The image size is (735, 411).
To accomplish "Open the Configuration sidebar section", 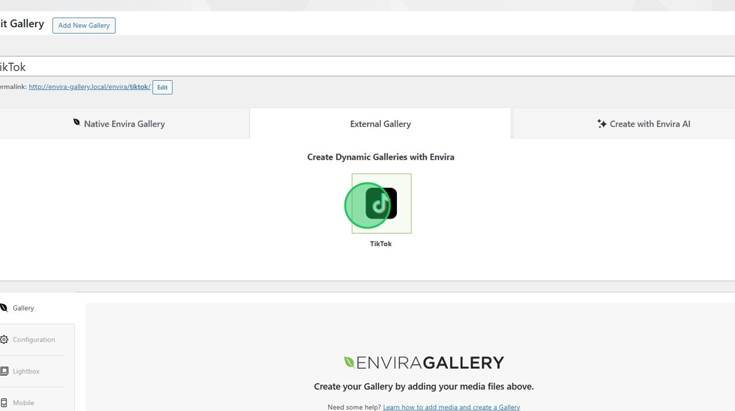I will [35, 339].
